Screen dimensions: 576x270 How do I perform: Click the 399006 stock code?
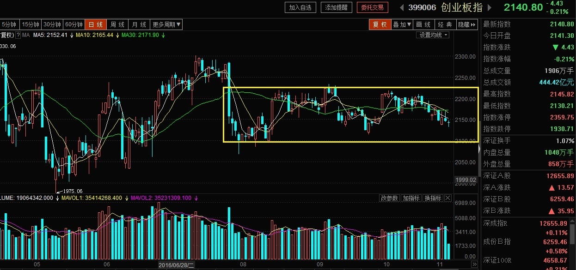click(422, 7)
